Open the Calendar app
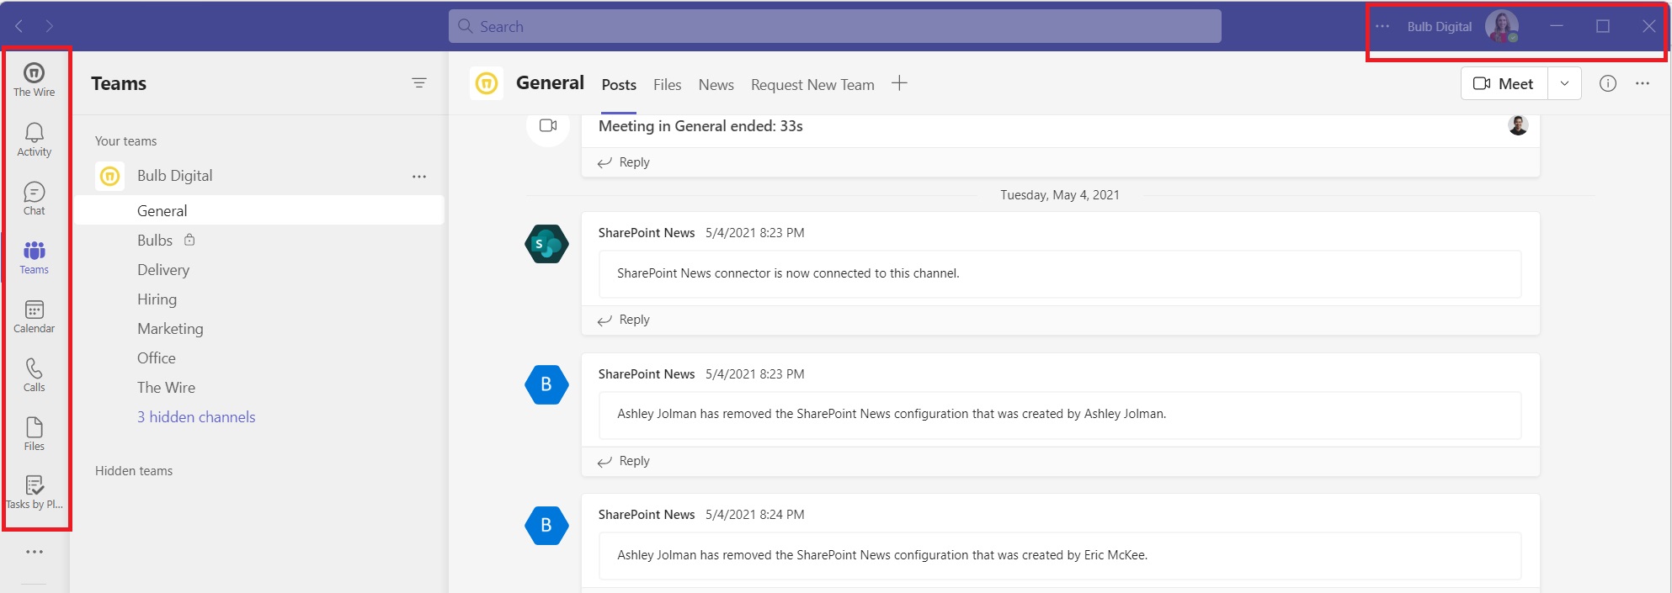The image size is (1672, 593). (34, 316)
